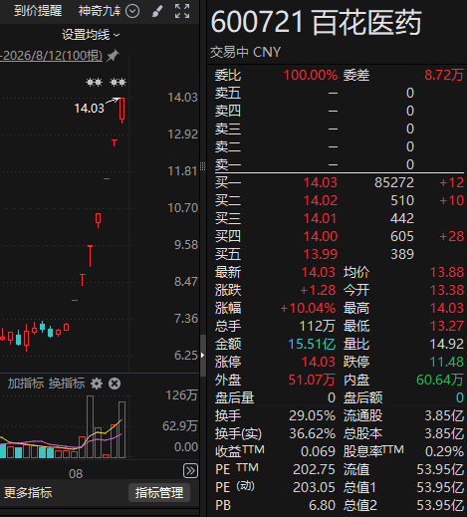Viewport: 467px width, 517px height.
Task: Click the 量比 value 14.92
Action: (447, 344)
